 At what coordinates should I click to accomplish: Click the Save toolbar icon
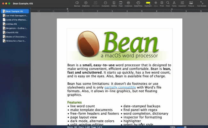[x=156, y=3]
